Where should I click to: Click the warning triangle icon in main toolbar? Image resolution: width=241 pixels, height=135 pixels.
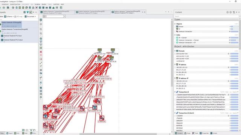tap(53, 7)
